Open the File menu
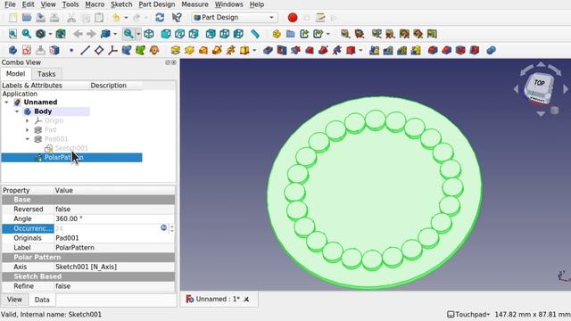The width and height of the screenshot is (571, 321). tap(10, 4)
